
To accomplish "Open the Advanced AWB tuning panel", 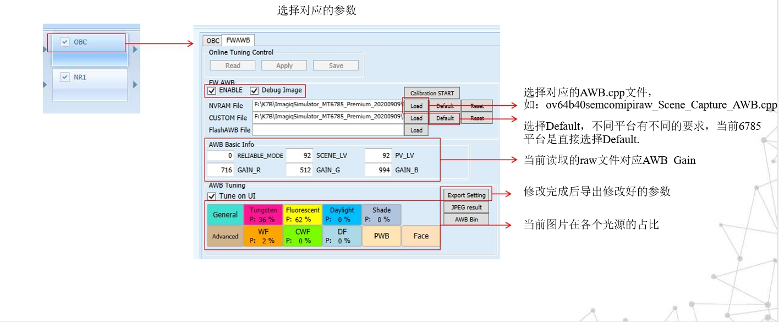I will pyautogui.click(x=225, y=236).
